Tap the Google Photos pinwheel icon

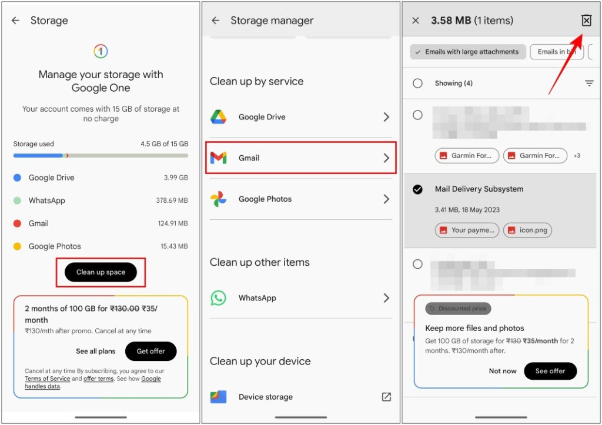[x=218, y=199]
